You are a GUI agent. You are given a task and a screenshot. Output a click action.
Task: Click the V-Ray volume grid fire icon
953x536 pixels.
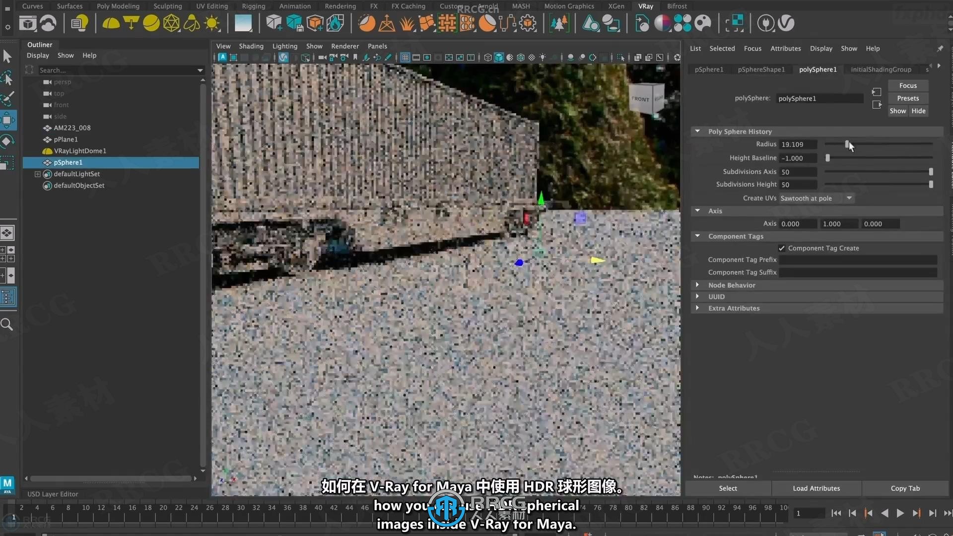click(x=336, y=23)
